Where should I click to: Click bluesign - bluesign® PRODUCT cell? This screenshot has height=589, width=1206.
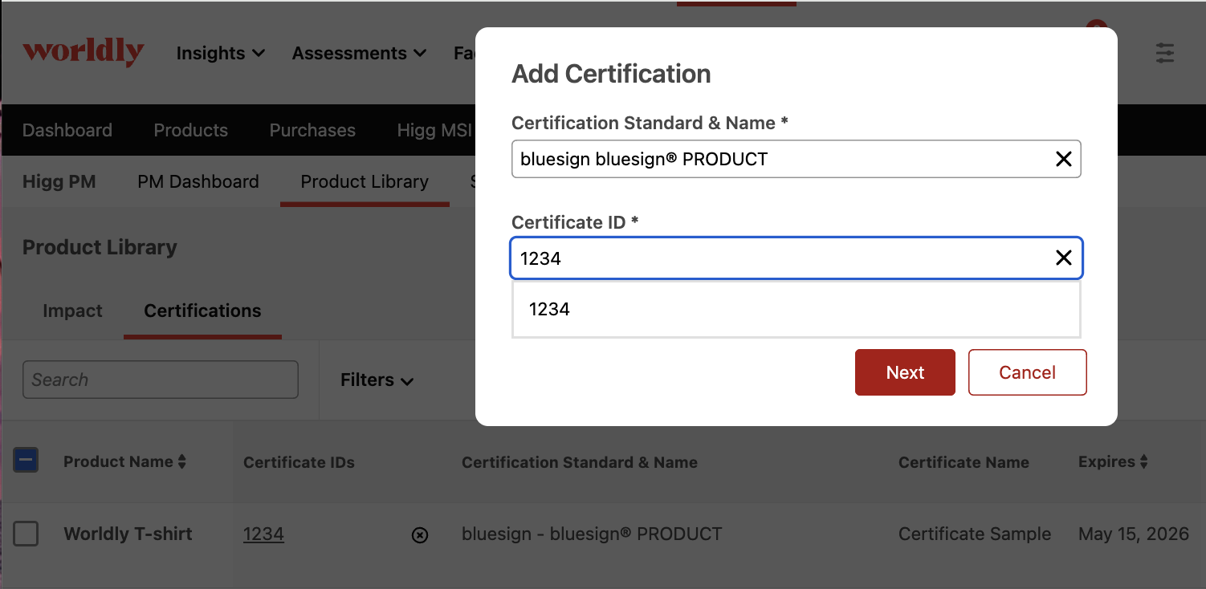592,534
